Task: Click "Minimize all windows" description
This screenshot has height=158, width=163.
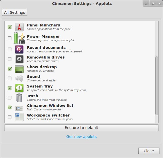Action: click(40, 71)
